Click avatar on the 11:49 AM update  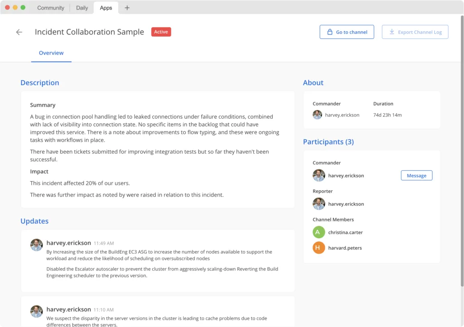coord(36,245)
